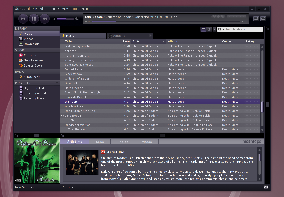Image resolution: width=284 pixels, height=197 pixels.
Task: Open the right sidebar display pane icon
Action: (267, 29)
